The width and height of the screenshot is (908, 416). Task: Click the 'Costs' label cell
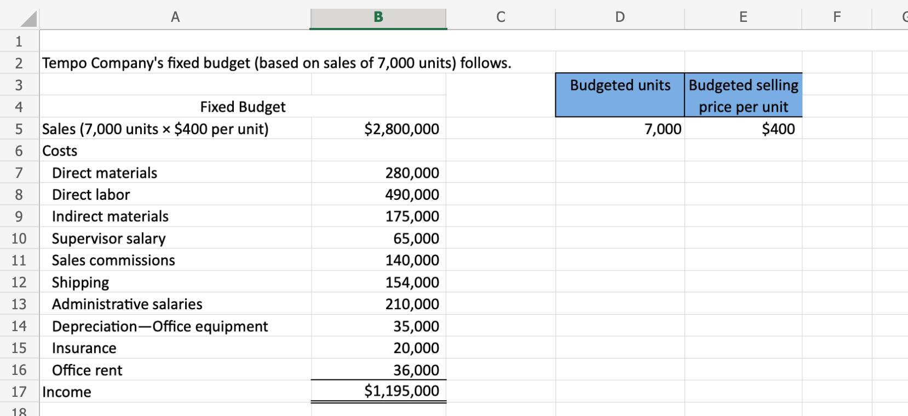coord(175,151)
